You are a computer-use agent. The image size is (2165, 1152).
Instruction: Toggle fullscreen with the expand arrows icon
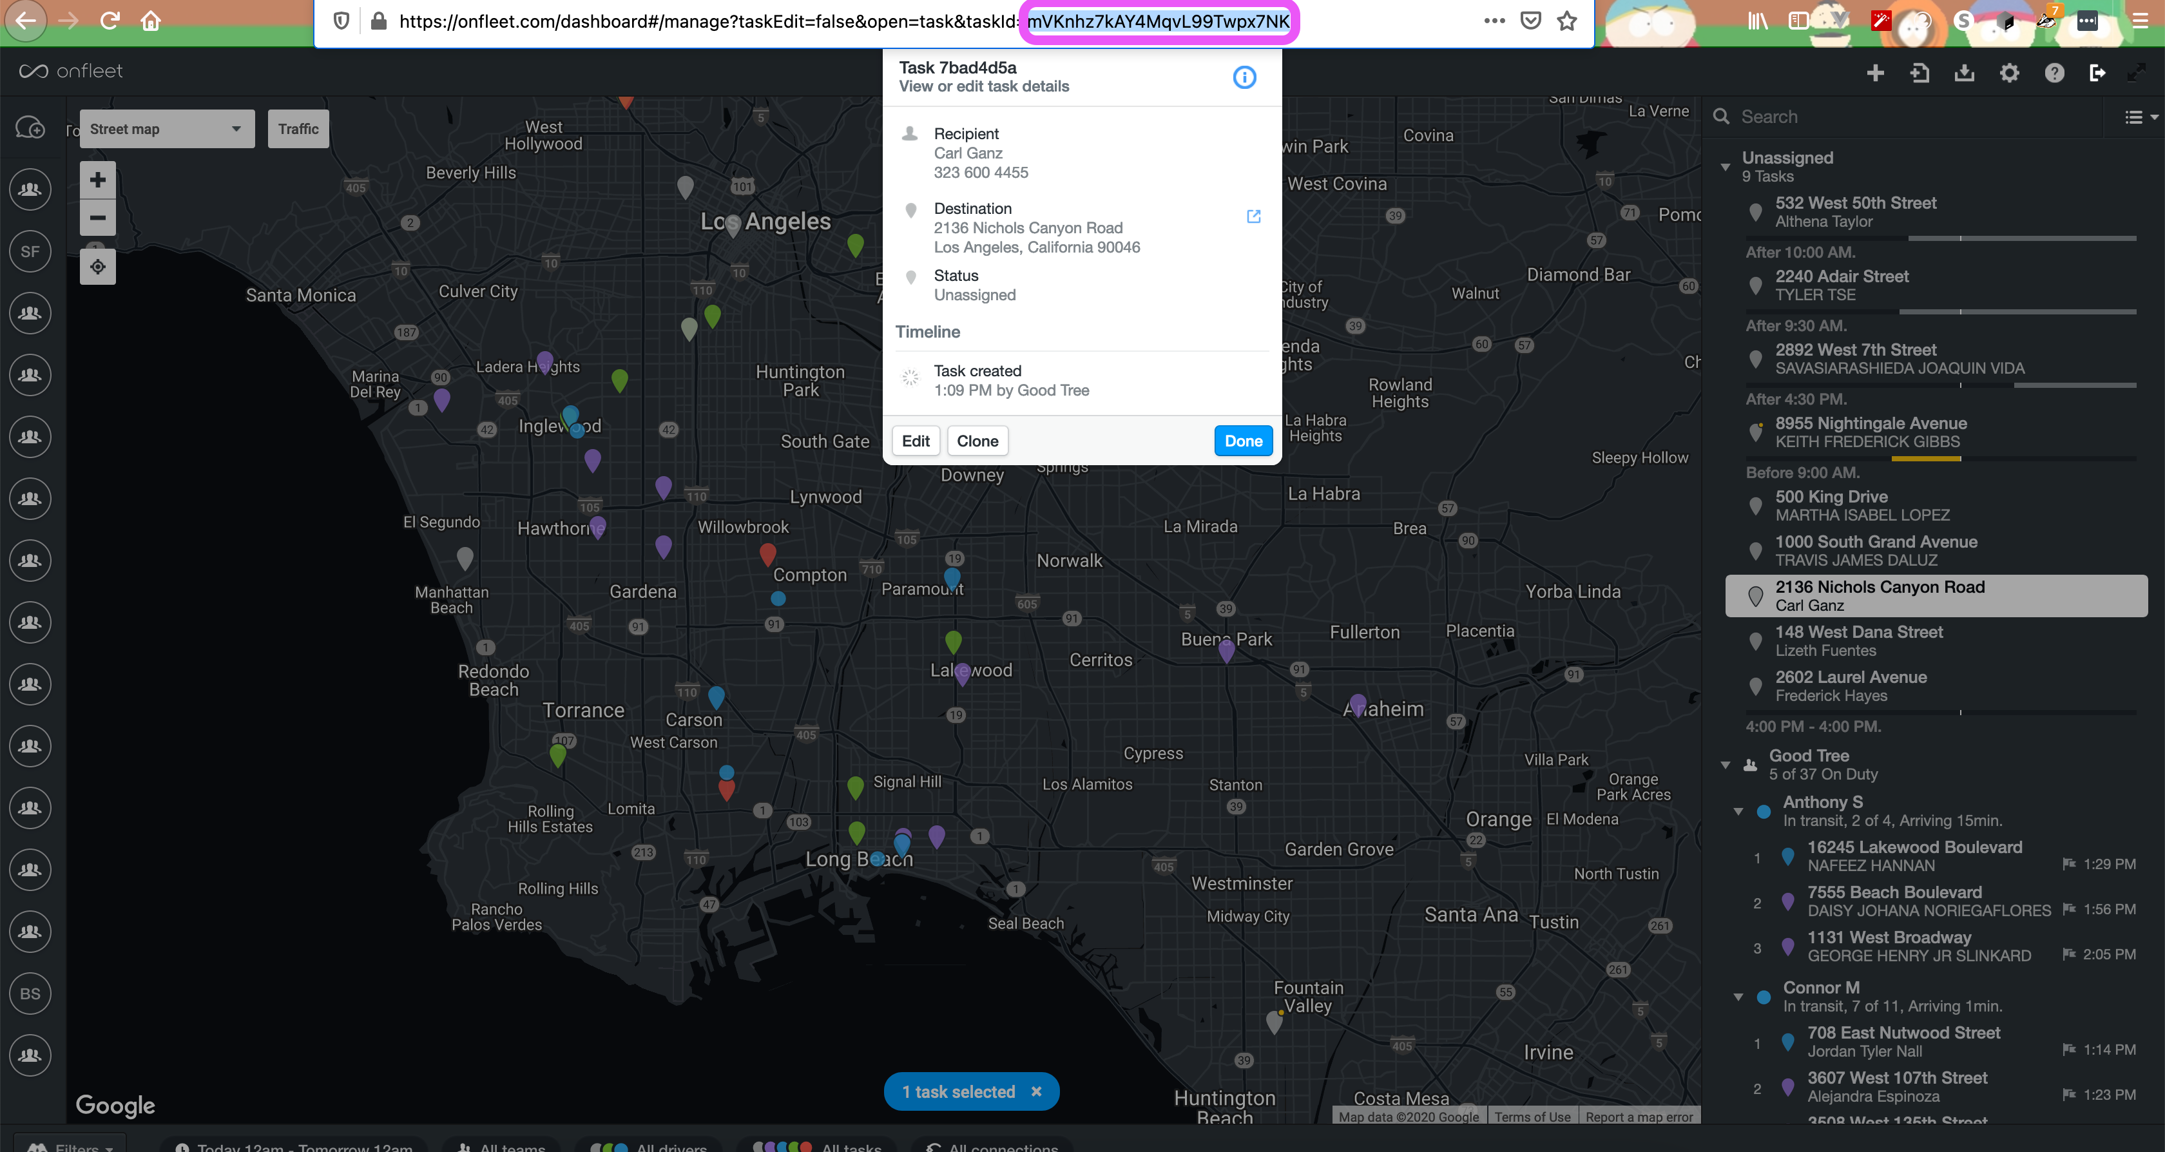coord(2135,73)
